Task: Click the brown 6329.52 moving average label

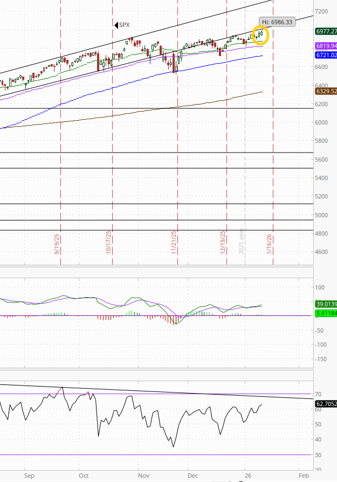Action: pos(326,91)
